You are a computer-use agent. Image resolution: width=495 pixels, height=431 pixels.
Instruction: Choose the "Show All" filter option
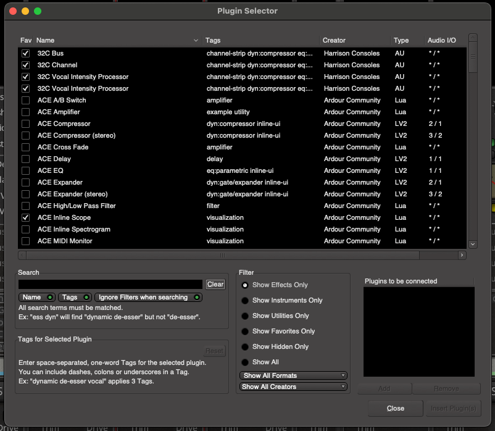tap(246, 362)
